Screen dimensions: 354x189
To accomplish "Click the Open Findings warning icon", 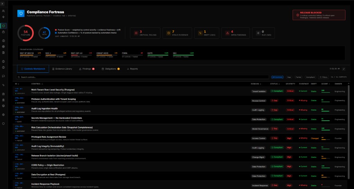I will pyautogui.click(x=227, y=33).
